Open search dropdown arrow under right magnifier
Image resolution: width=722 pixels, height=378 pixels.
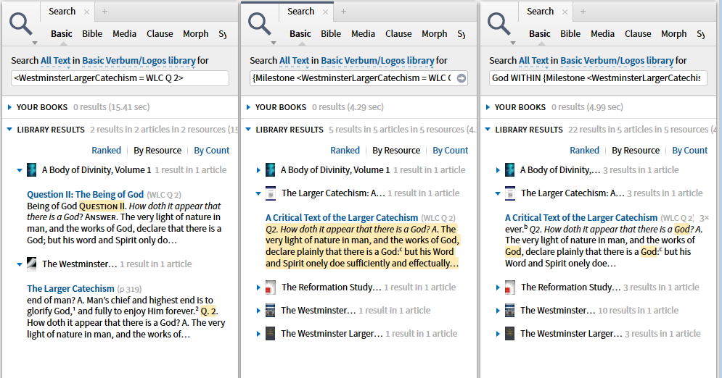coord(512,43)
